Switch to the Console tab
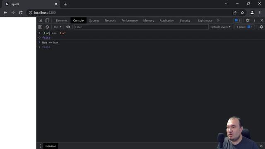This screenshot has height=149, width=265. coord(78,20)
